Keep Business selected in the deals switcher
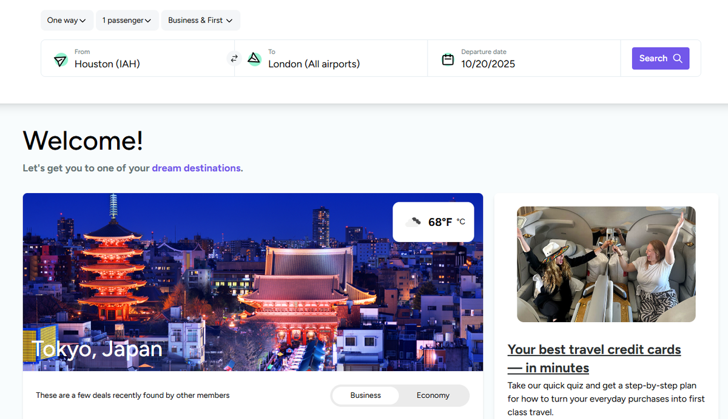The height and width of the screenshot is (419, 728). (365, 395)
